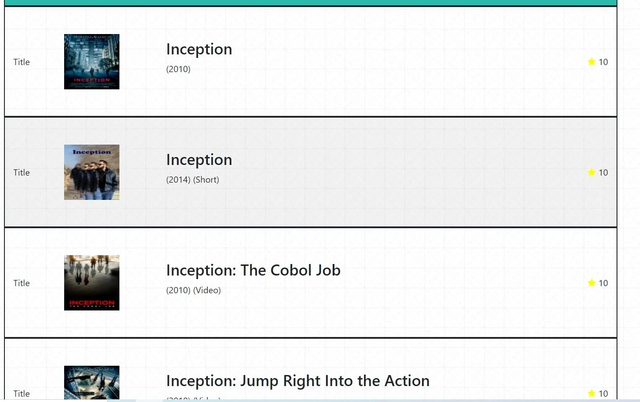
Task: Click the "(2014) (Short)" text
Action: pyautogui.click(x=192, y=180)
